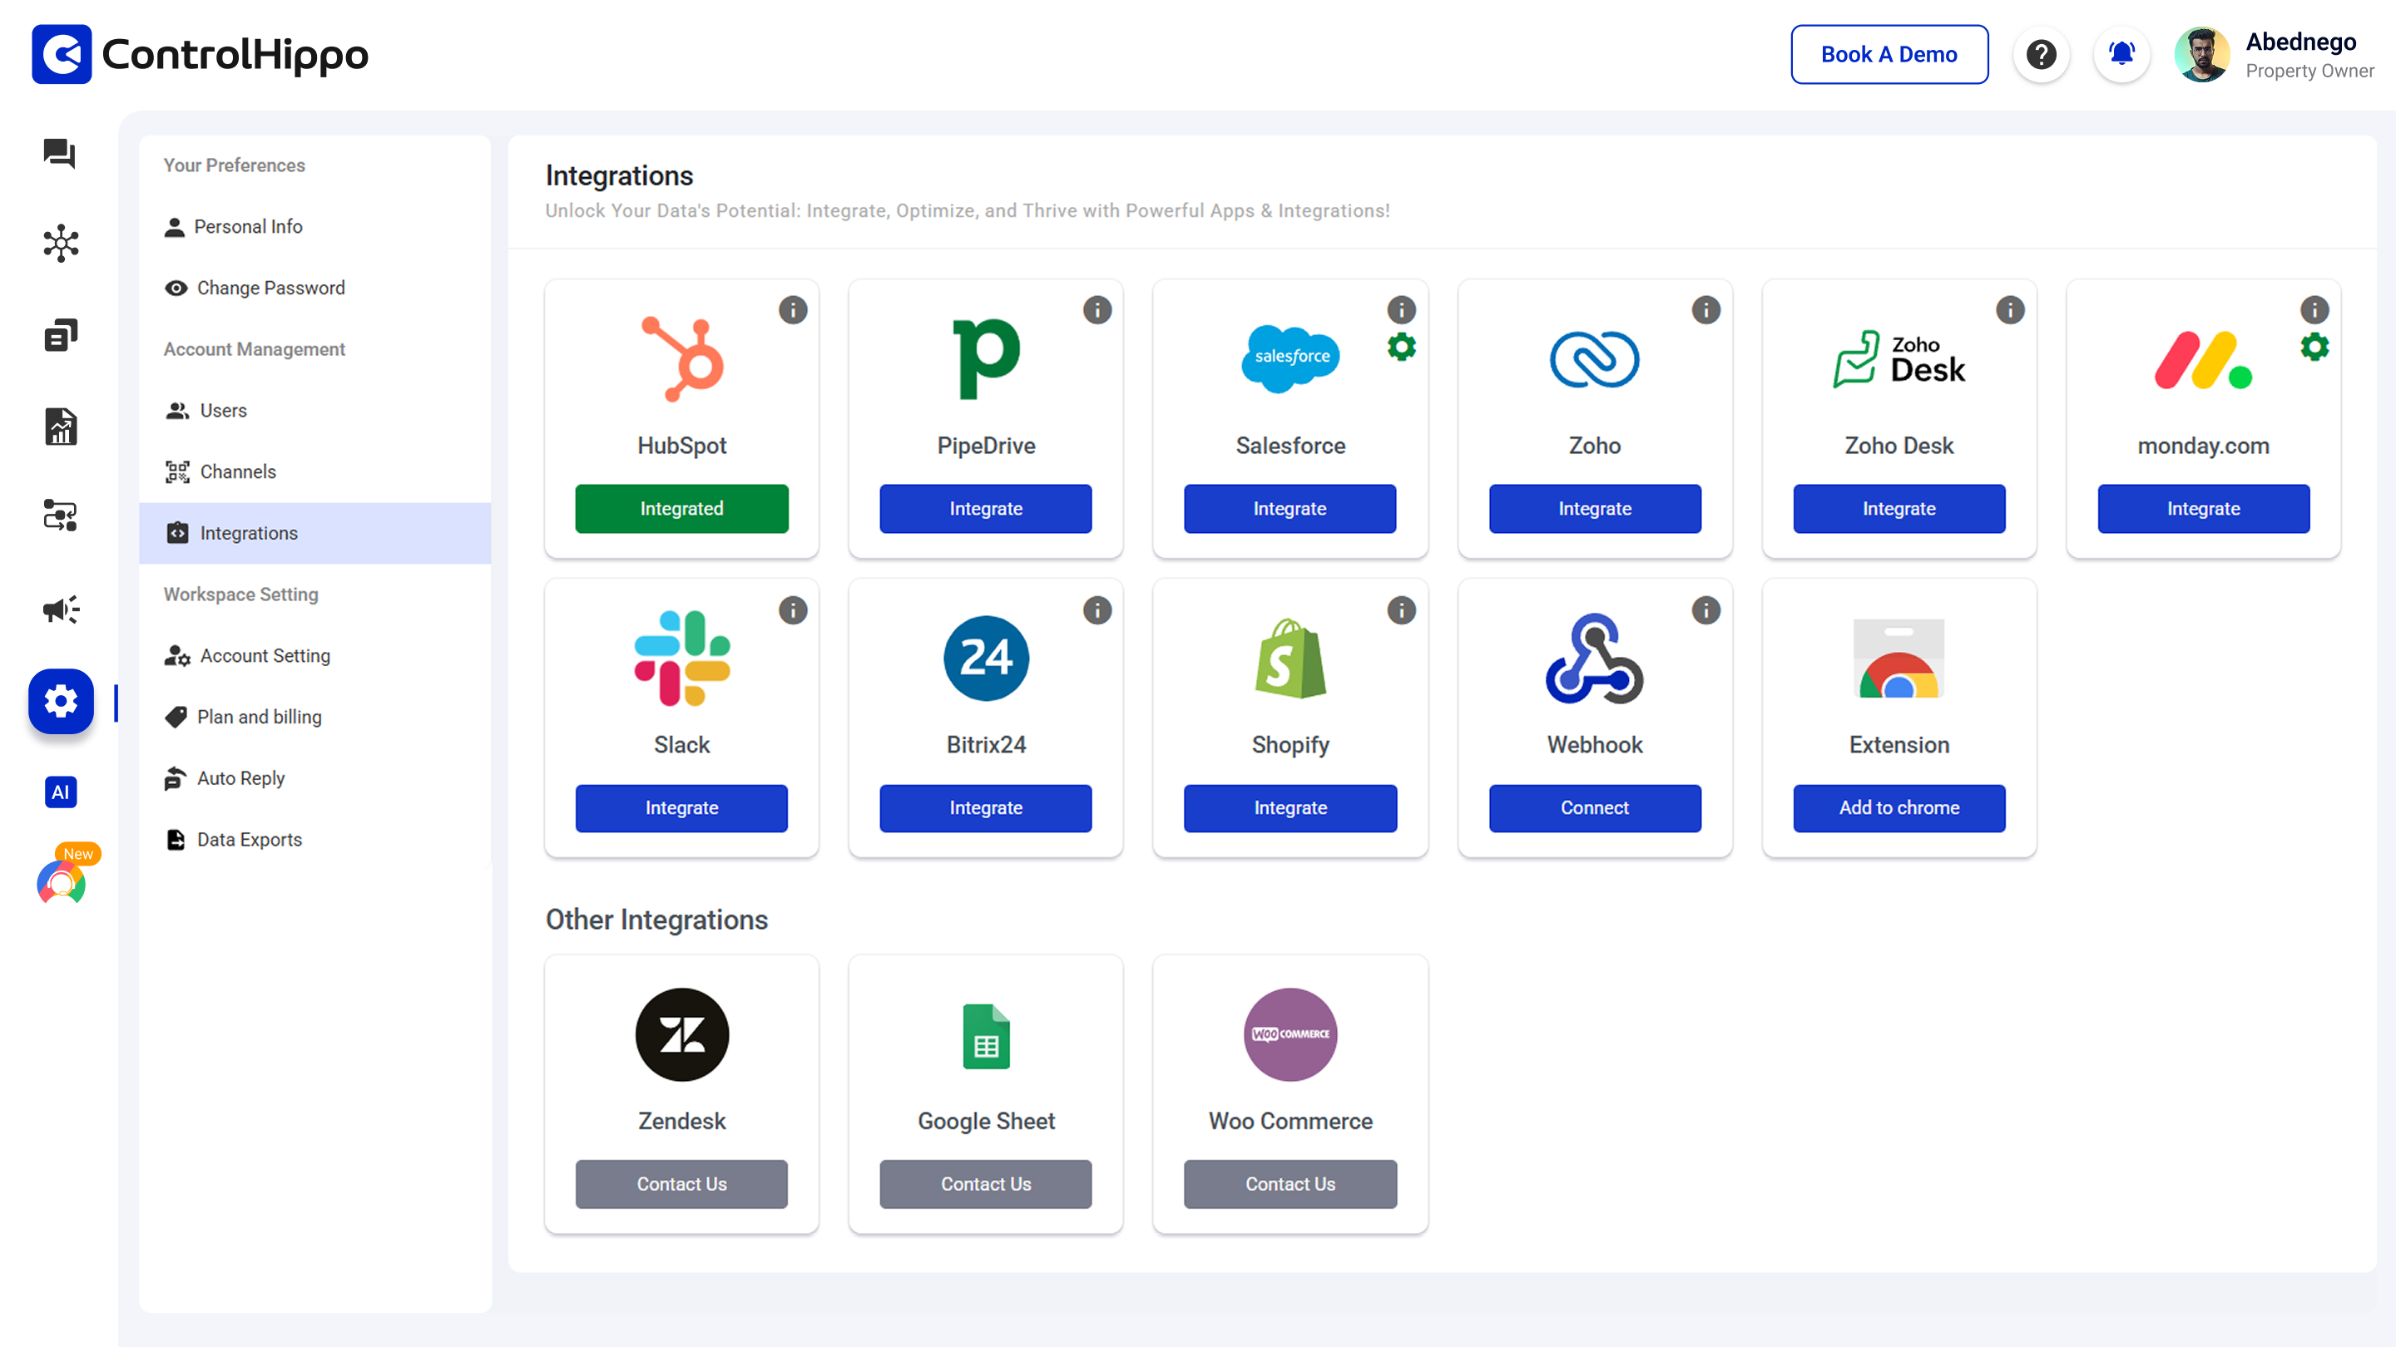Click the Book A Demo button

click(x=1889, y=54)
